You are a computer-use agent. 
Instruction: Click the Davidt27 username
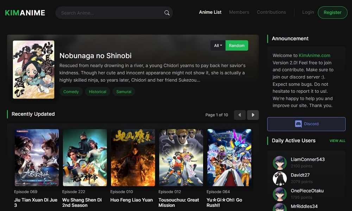pyautogui.click(x=300, y=175)
